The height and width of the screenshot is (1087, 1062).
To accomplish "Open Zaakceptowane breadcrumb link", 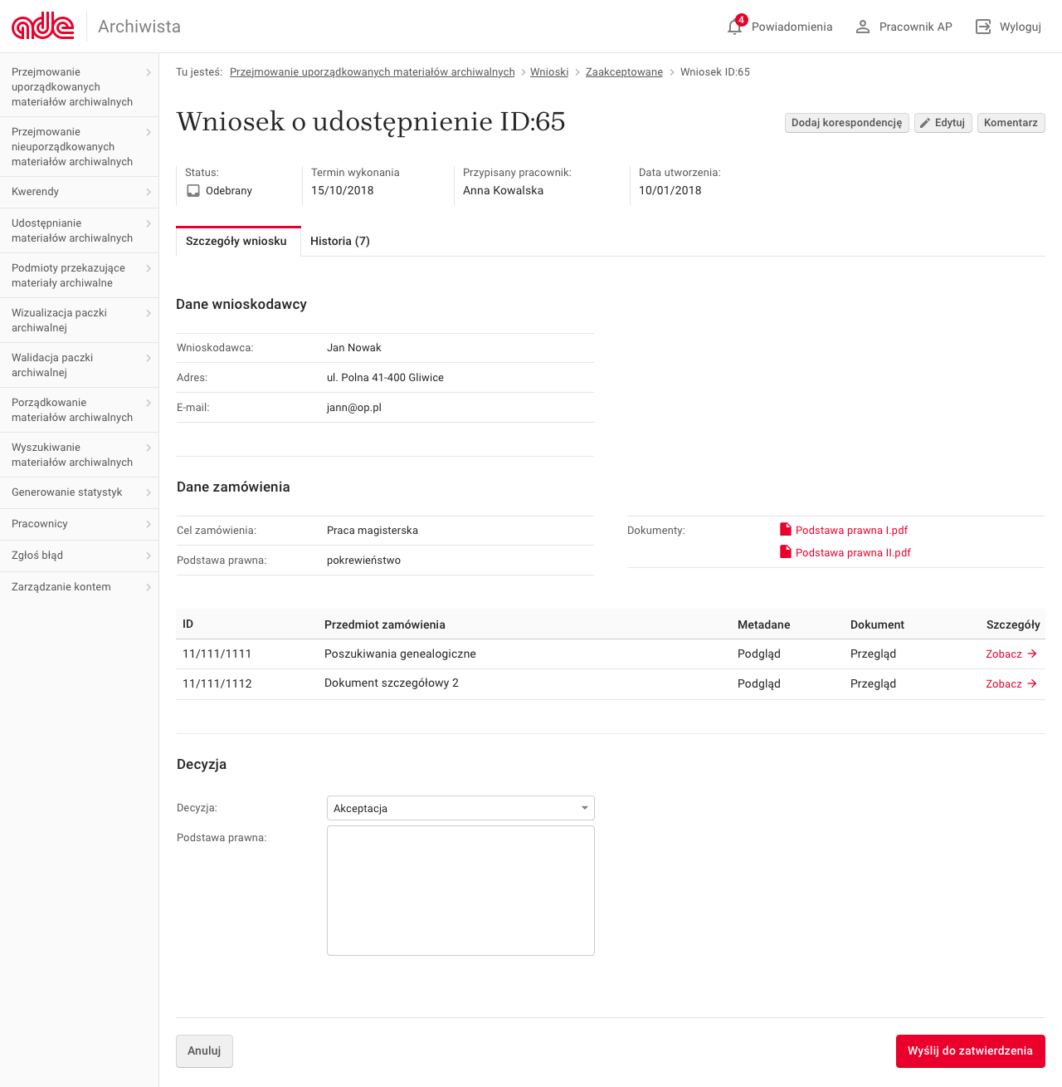I will 624,72.
